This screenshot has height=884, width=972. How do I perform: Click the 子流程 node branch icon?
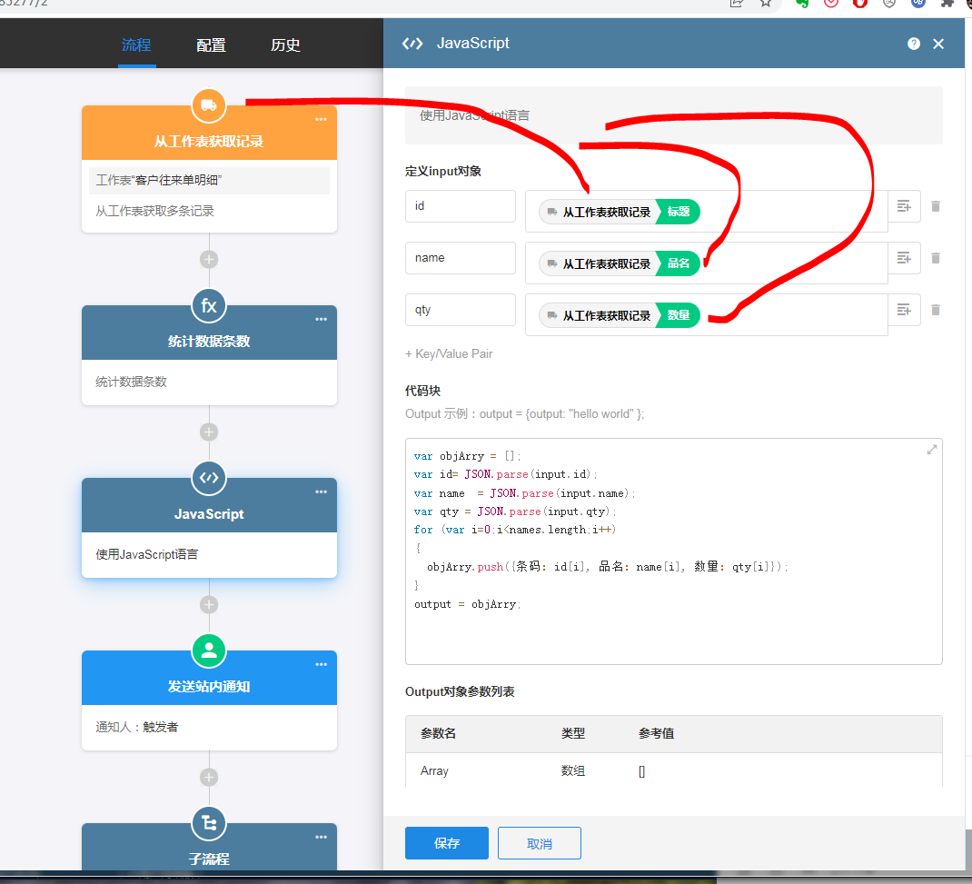point(209,823)
